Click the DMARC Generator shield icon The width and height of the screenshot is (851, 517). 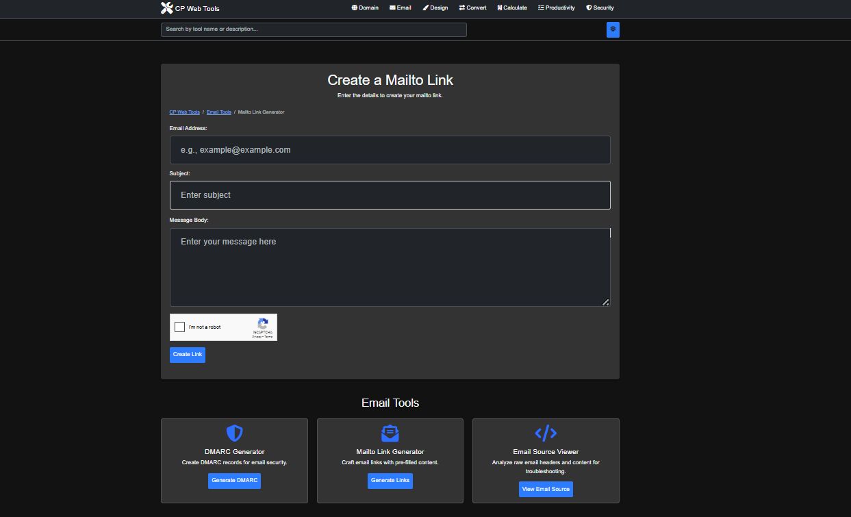click(x=234, y=433)
